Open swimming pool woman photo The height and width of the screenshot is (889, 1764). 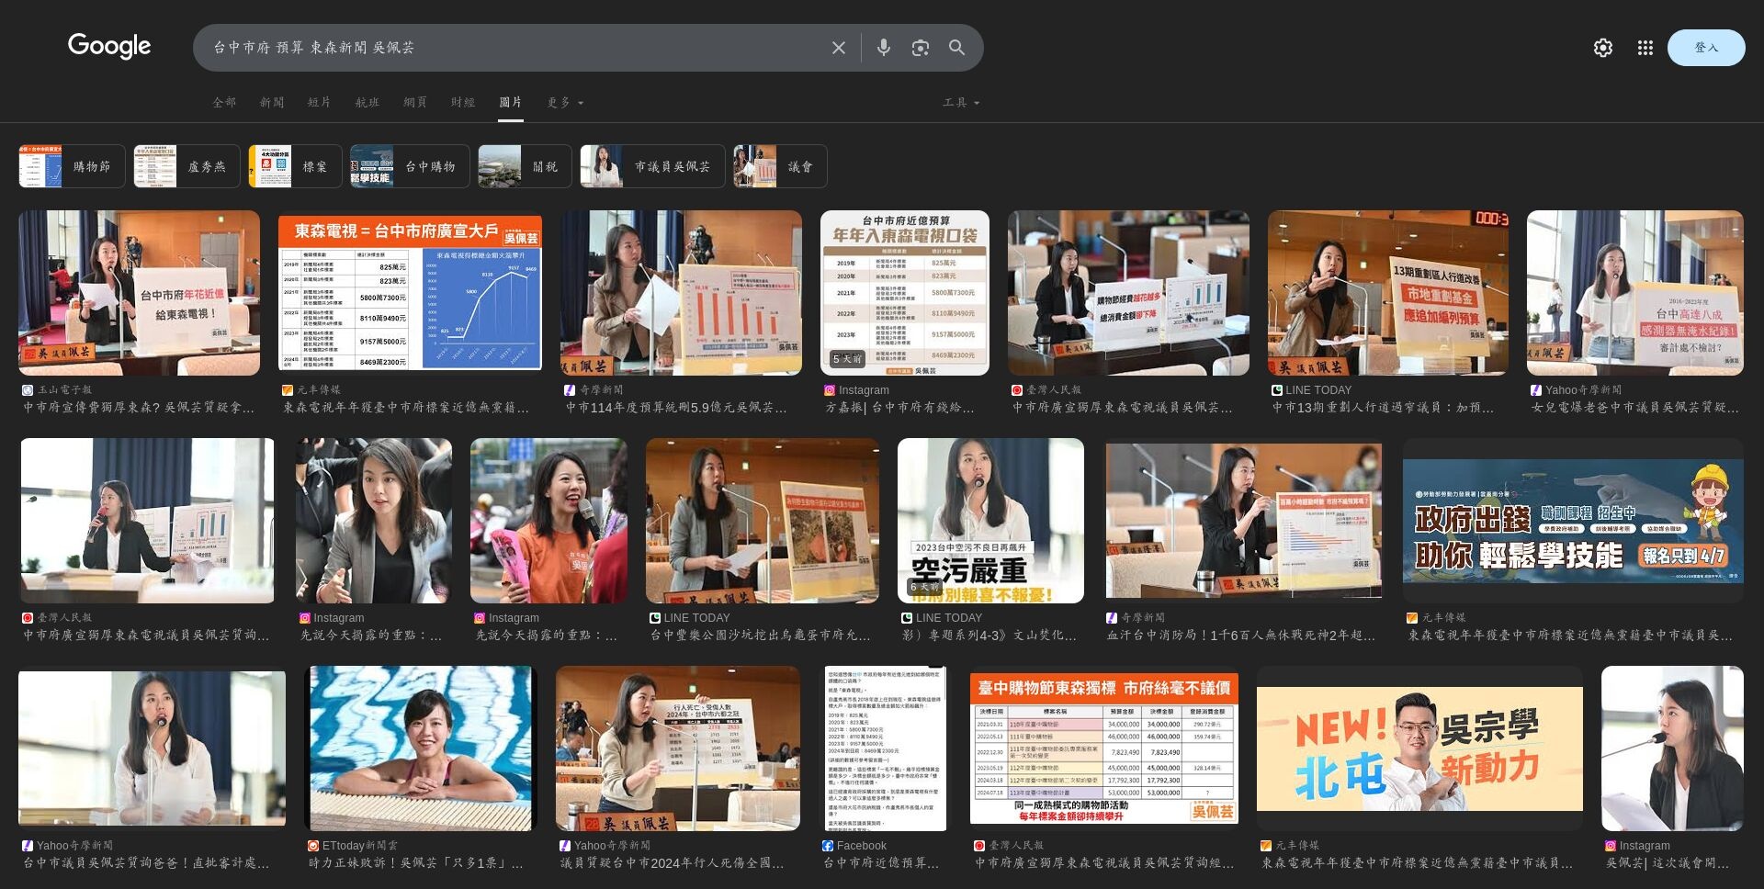(x=421, y=748)
